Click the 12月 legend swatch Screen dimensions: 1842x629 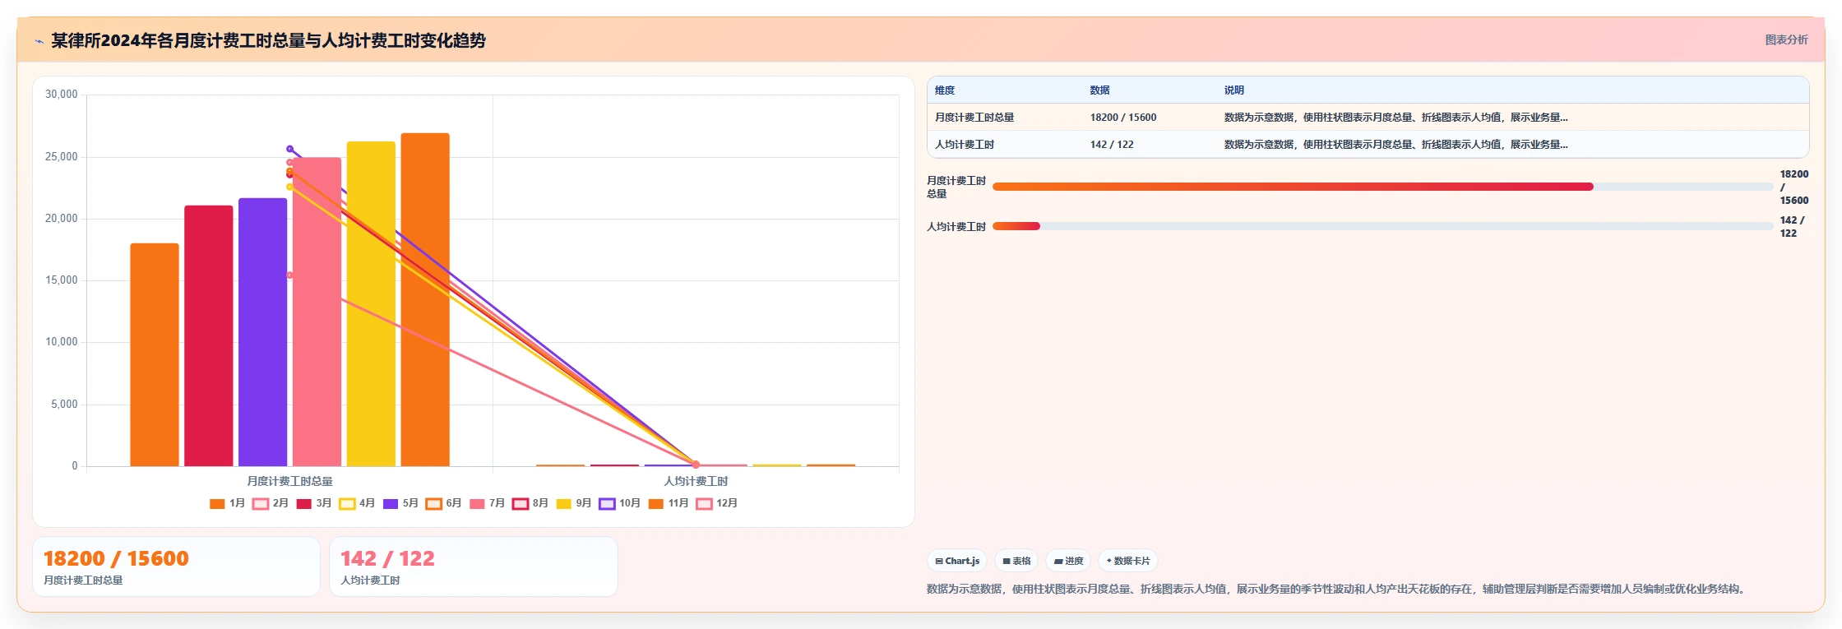pyautogui.click(x=705, y=504)
